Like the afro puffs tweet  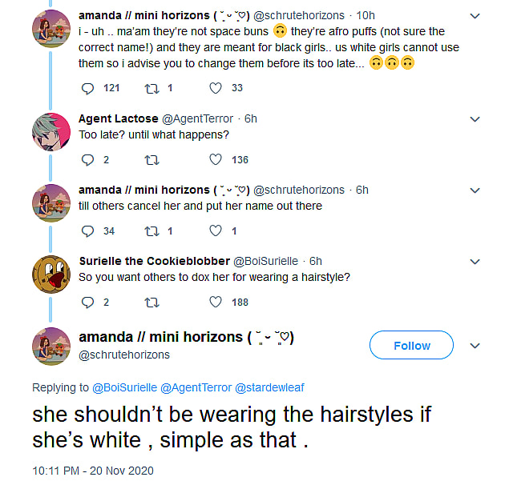(x=215, y=88)
